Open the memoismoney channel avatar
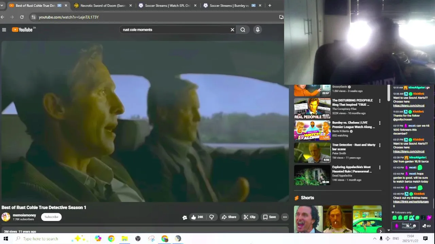 pos(6,217)
